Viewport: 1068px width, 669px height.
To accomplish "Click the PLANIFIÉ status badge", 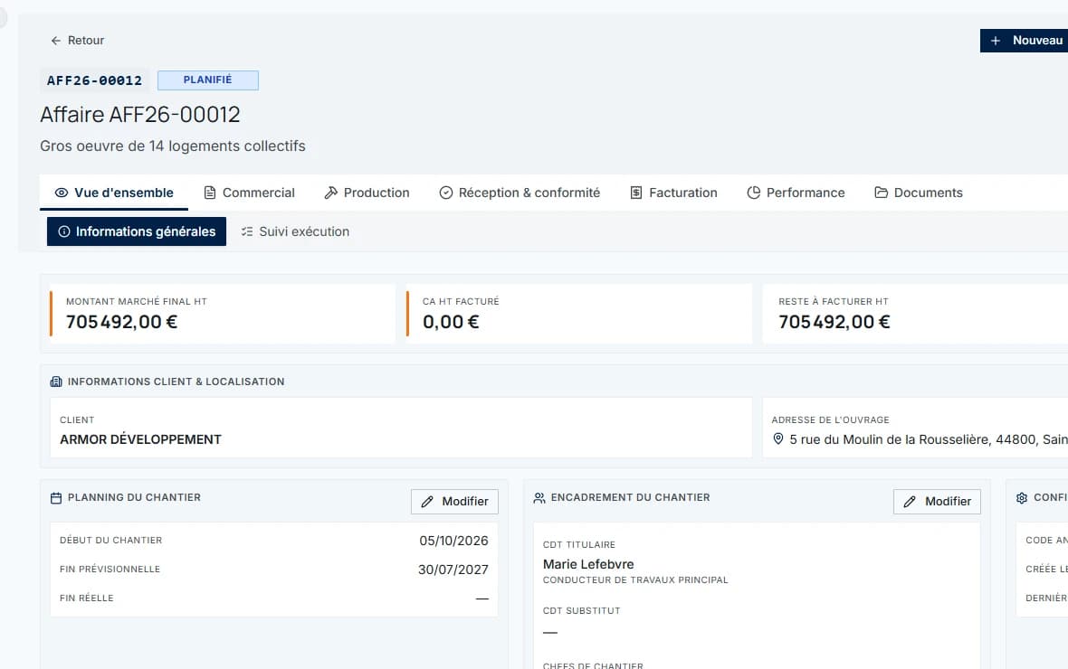I will point(208,80).
